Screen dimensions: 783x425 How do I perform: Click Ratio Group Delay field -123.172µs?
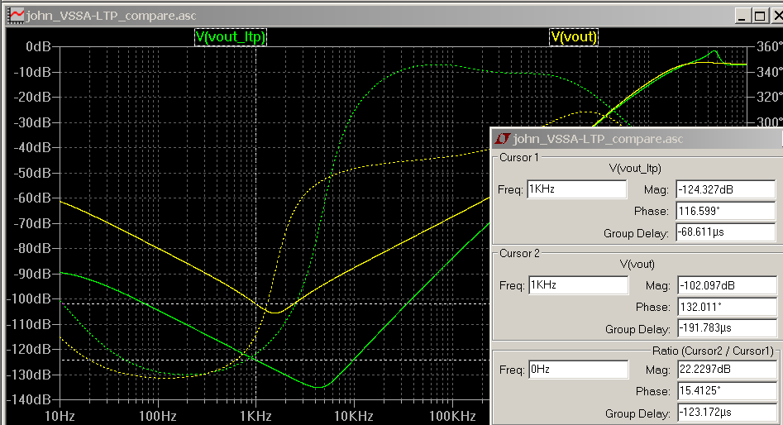(x=727, y=412)
